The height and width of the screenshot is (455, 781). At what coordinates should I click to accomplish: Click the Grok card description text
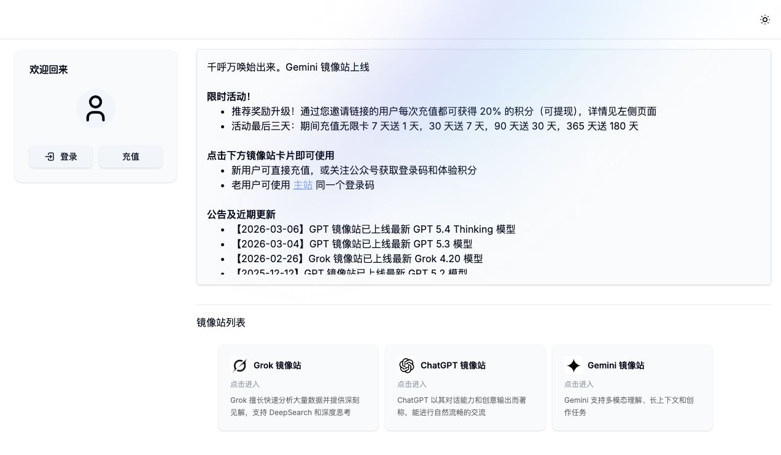(295, 406)
